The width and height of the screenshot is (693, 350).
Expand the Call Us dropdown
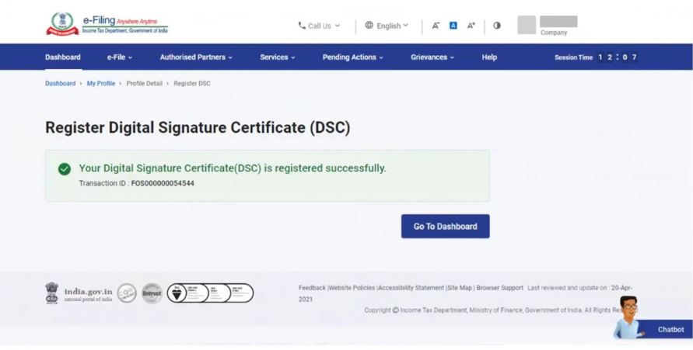[319, 26]
